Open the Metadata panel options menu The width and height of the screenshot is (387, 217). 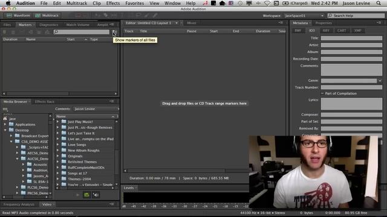tap(379, 23)
